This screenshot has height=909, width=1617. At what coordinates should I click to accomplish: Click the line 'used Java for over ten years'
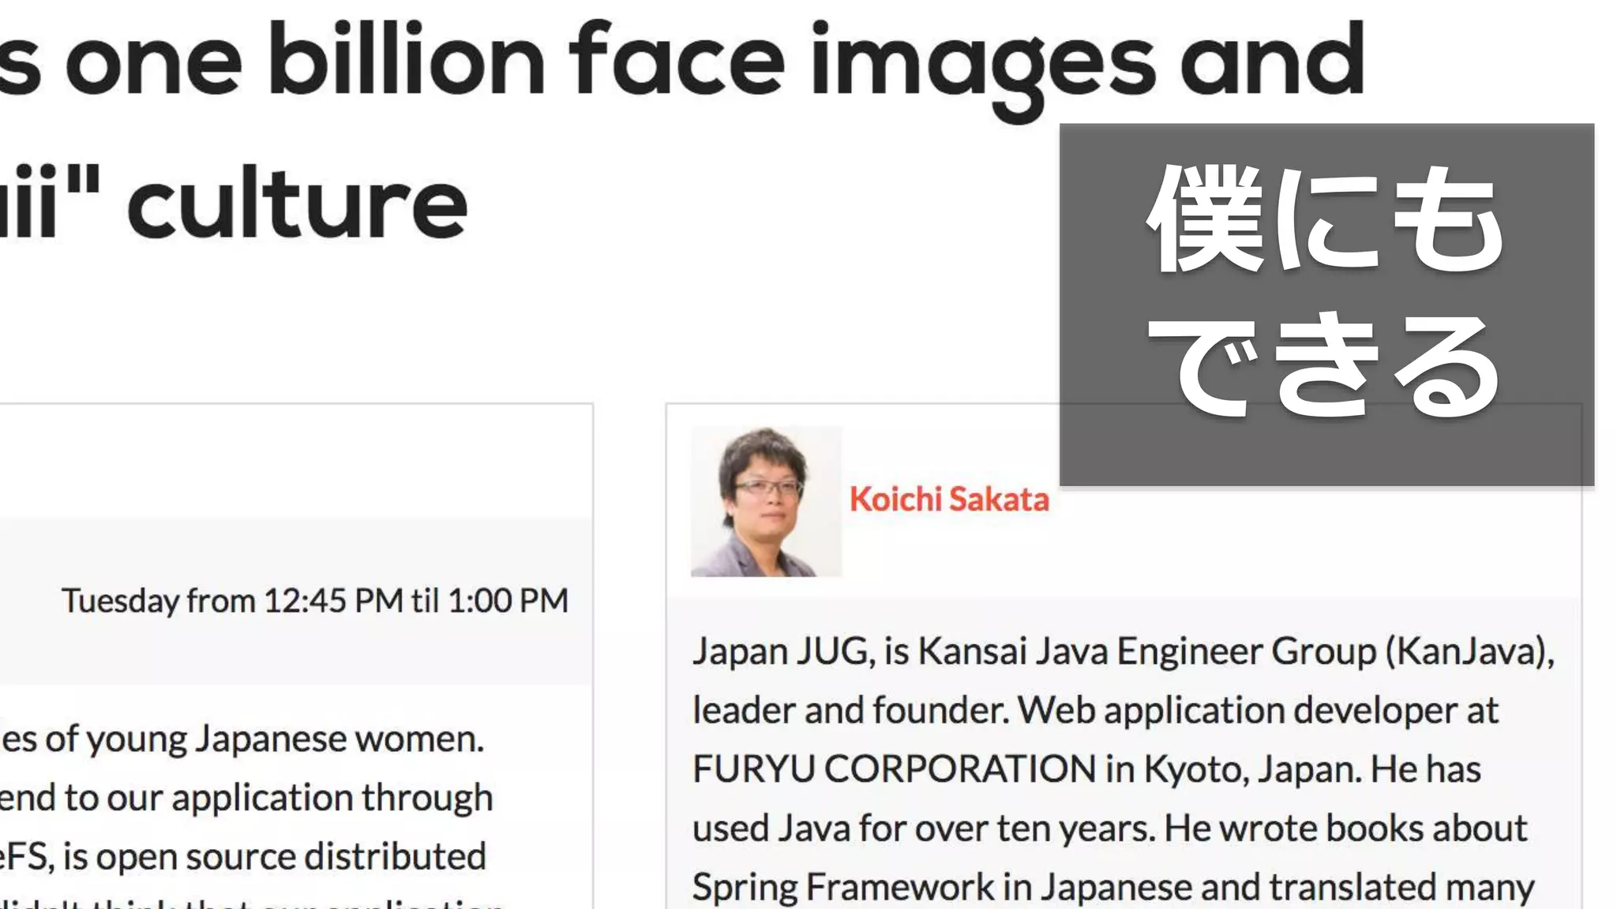(924, 829)
